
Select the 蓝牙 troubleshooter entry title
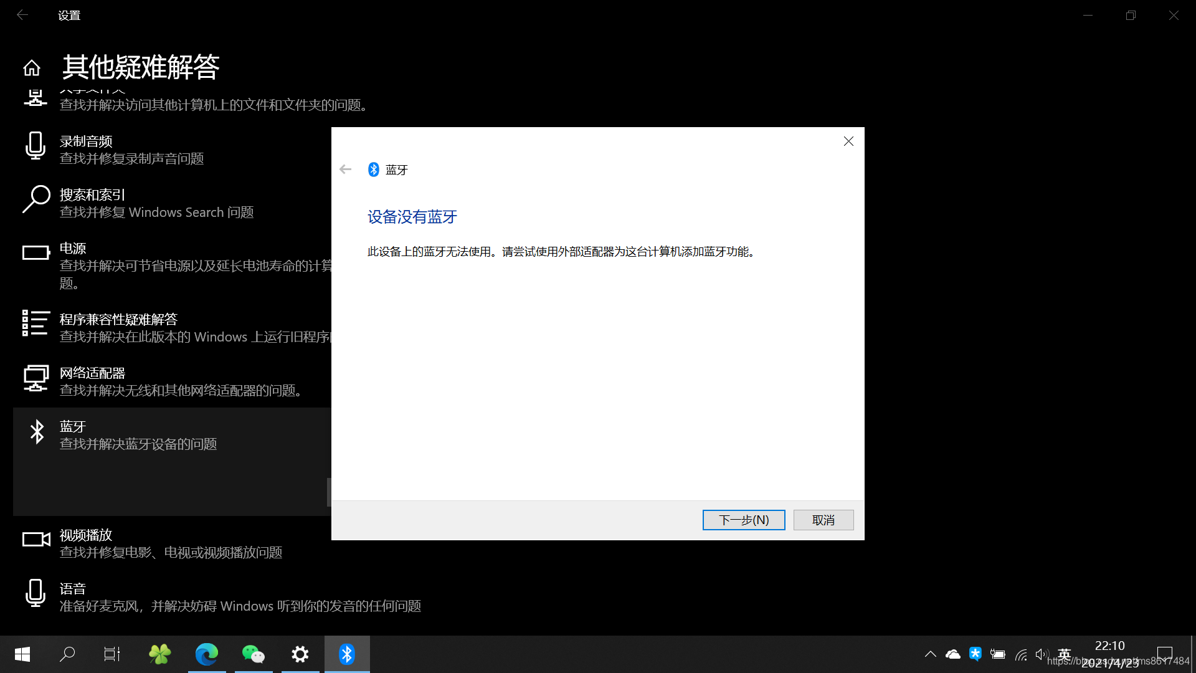tap(73, 427)
